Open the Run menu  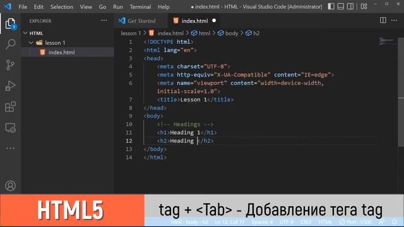[x=118, y=7]
